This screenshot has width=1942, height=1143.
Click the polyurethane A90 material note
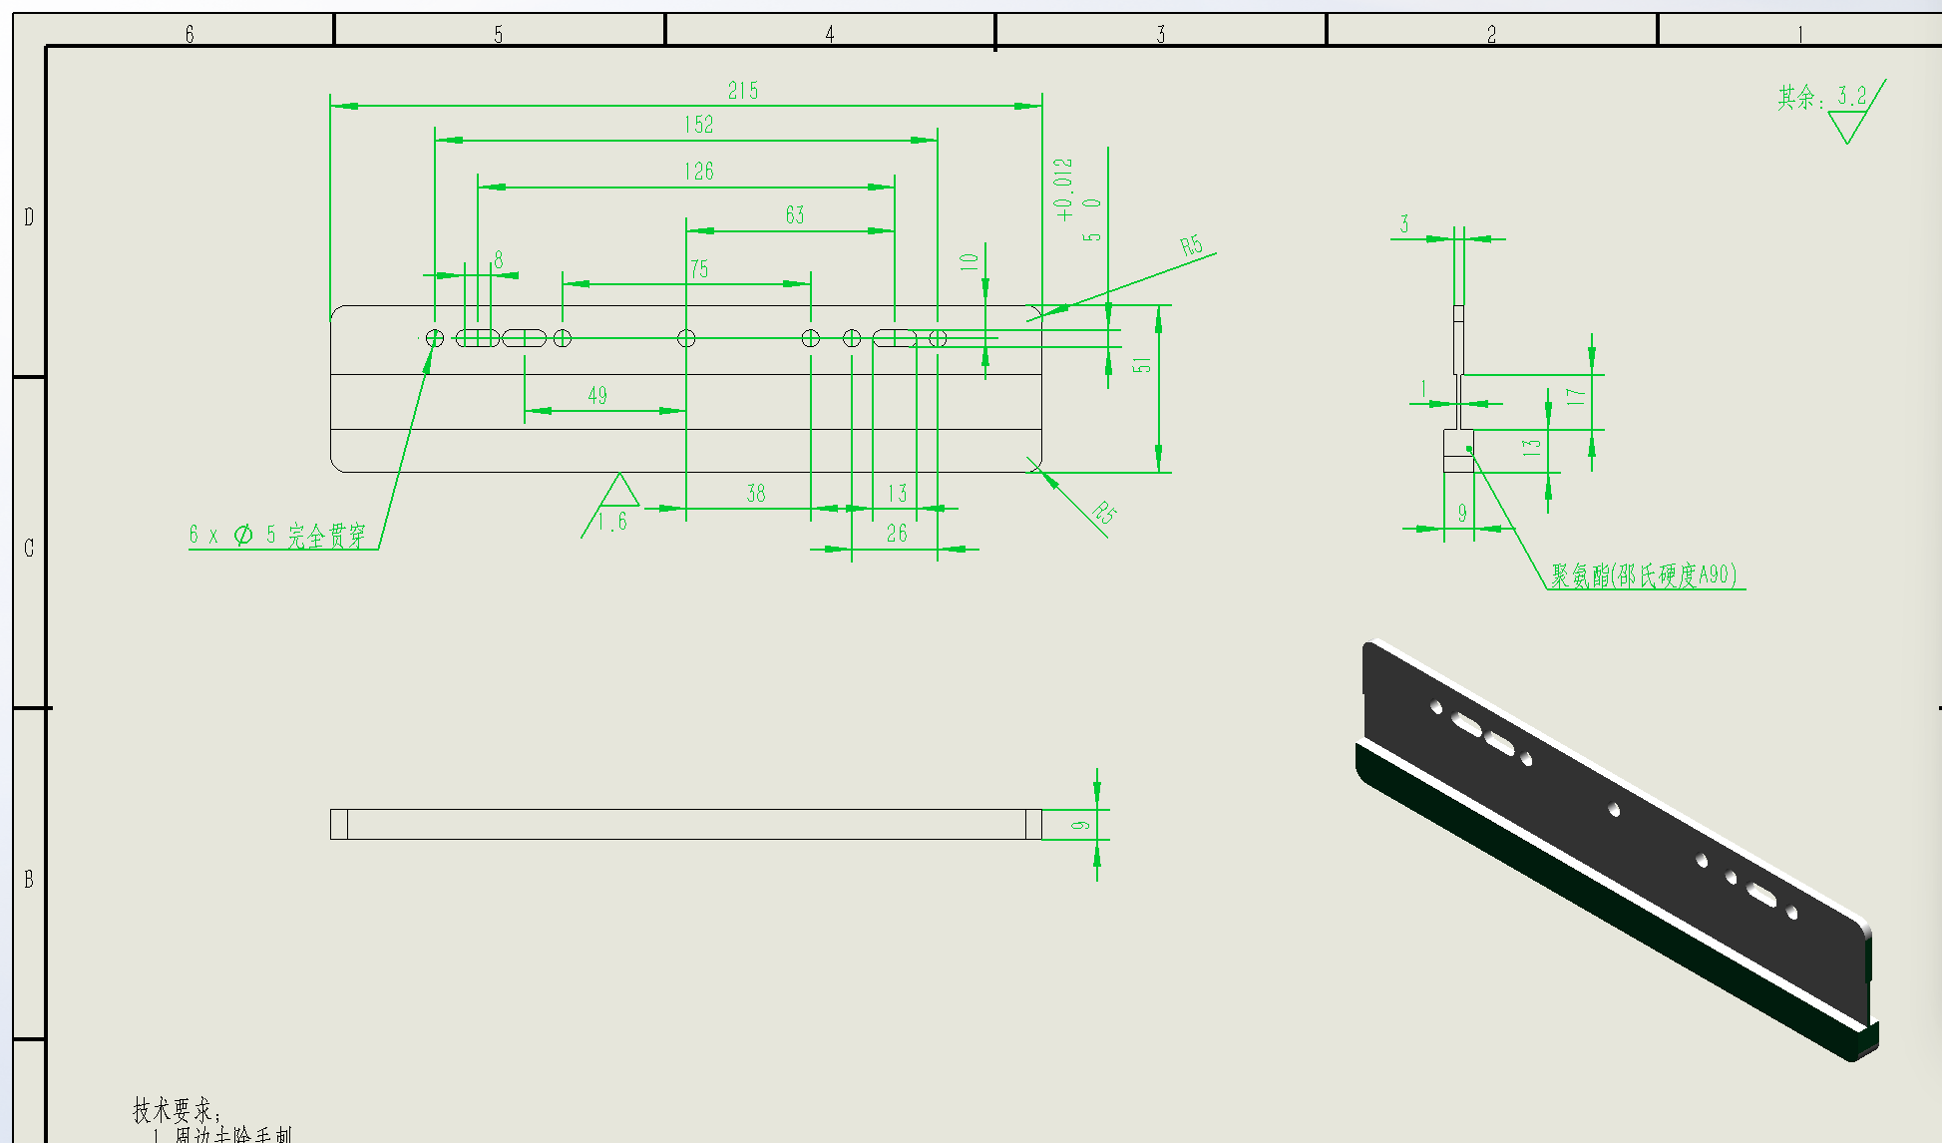click(x=1643, y=575)
